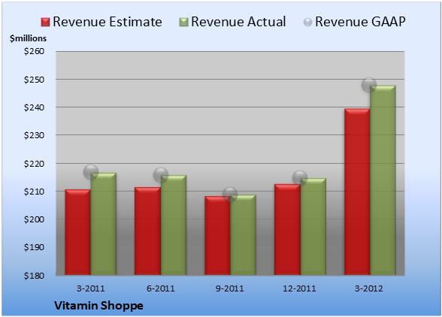
Task: Click the '$180' axis value
Action: (x=34, y=276)
